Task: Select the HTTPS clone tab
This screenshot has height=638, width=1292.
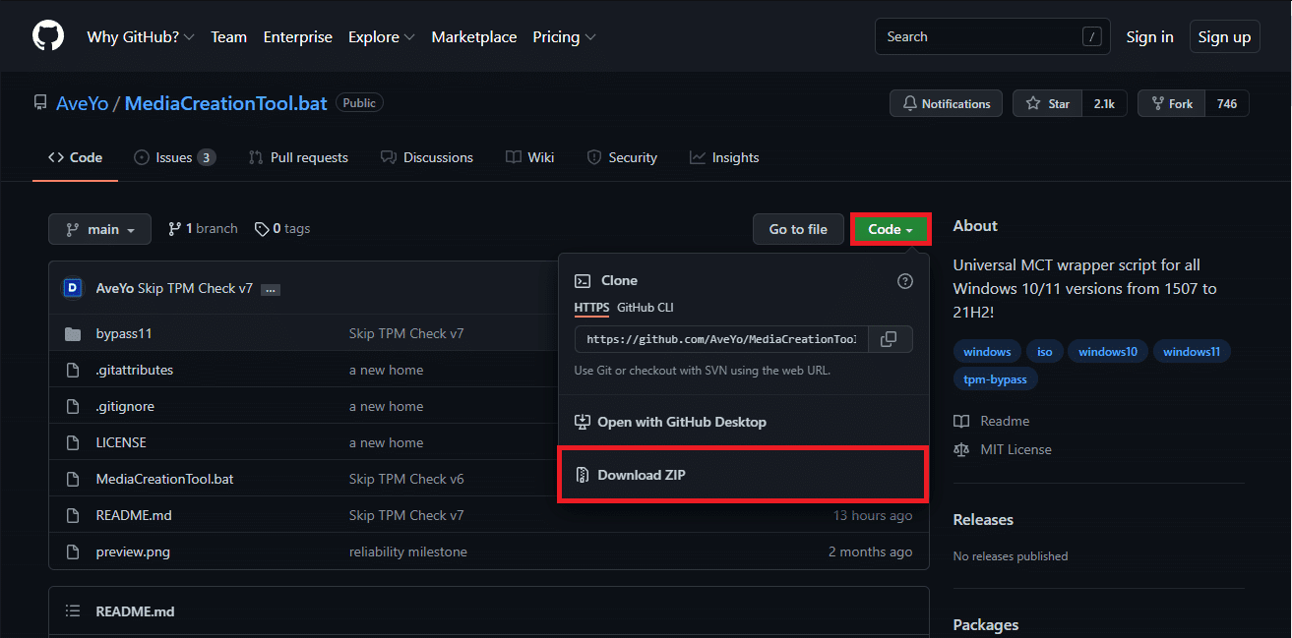Action: tap(592, 308)
